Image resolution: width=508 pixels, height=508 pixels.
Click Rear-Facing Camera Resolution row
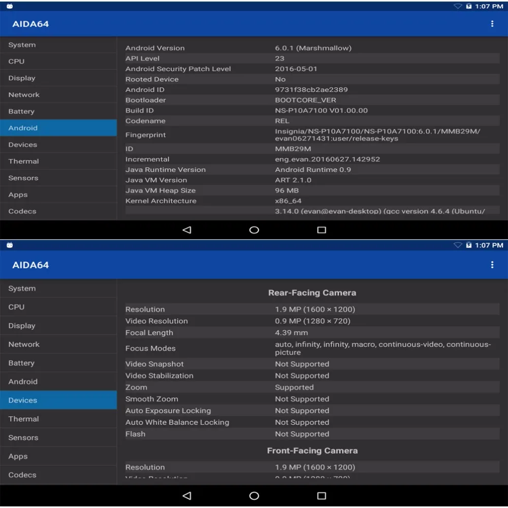pyautogui.click(x=312, y=309)
